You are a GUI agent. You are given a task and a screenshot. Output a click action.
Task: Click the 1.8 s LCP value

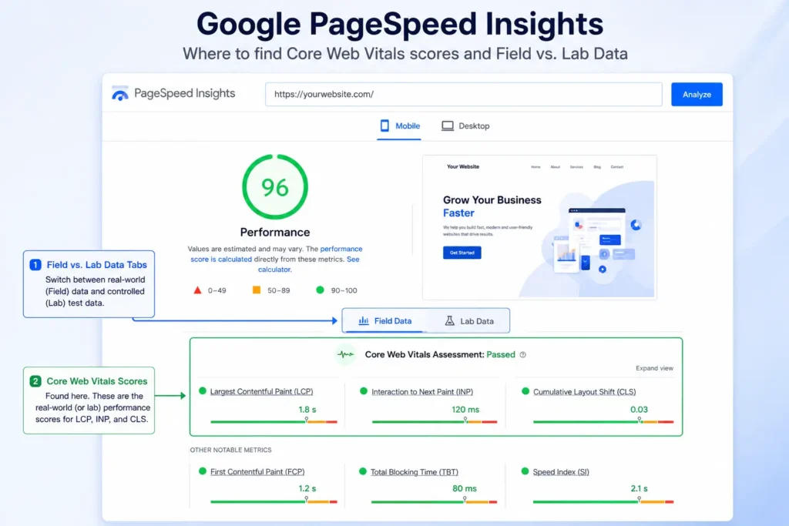point(307,410)
